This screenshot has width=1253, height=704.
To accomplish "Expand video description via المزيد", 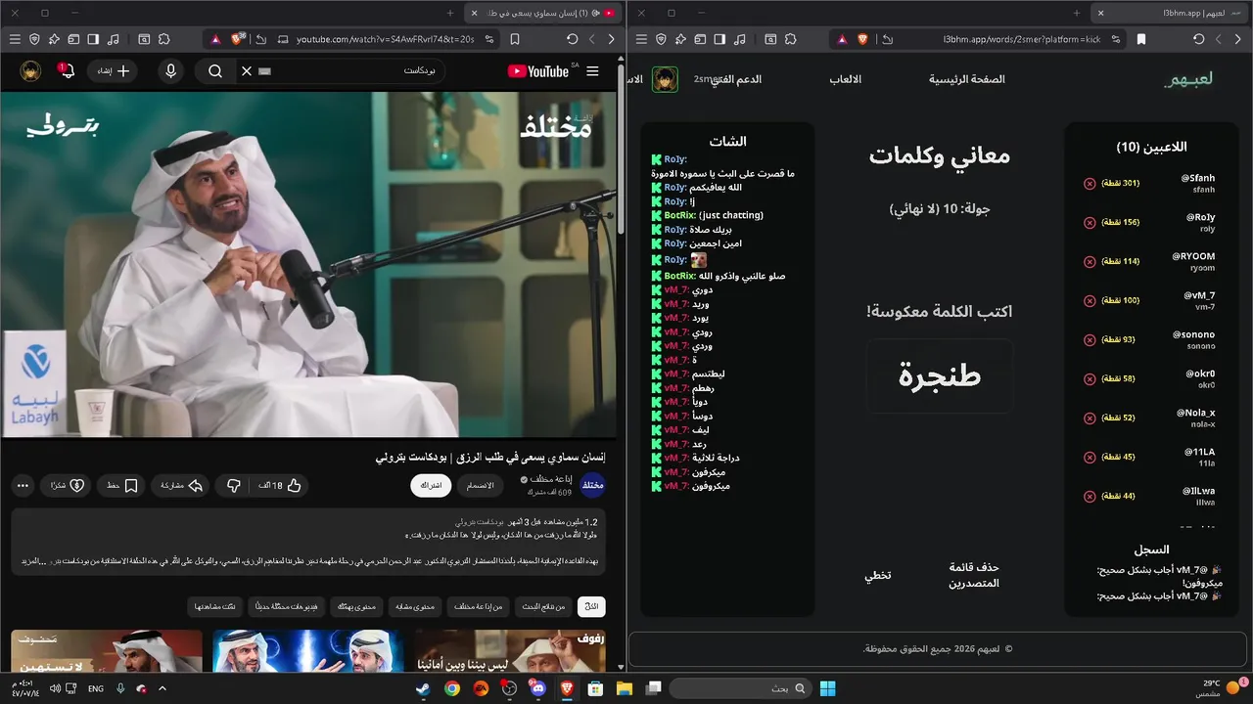I will tap(32, 561).
